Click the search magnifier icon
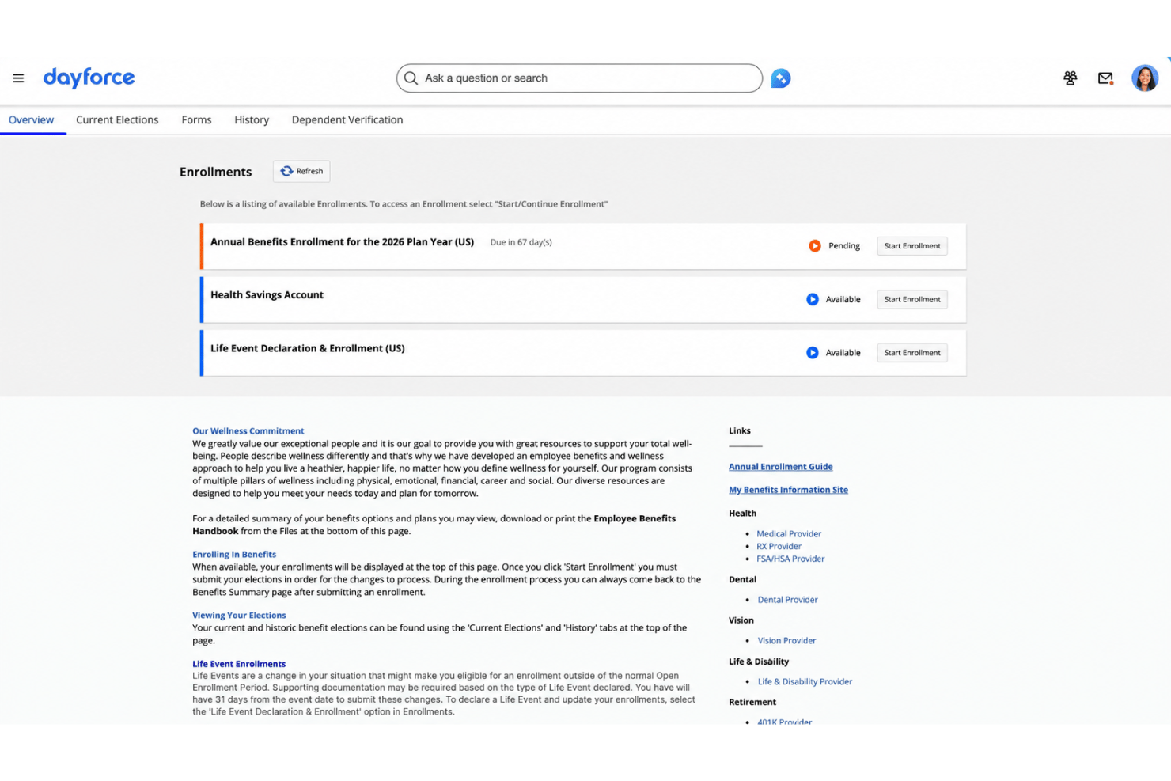Image resolution: width=1171 pixels, height=781 pixels. tap(411, 78)
